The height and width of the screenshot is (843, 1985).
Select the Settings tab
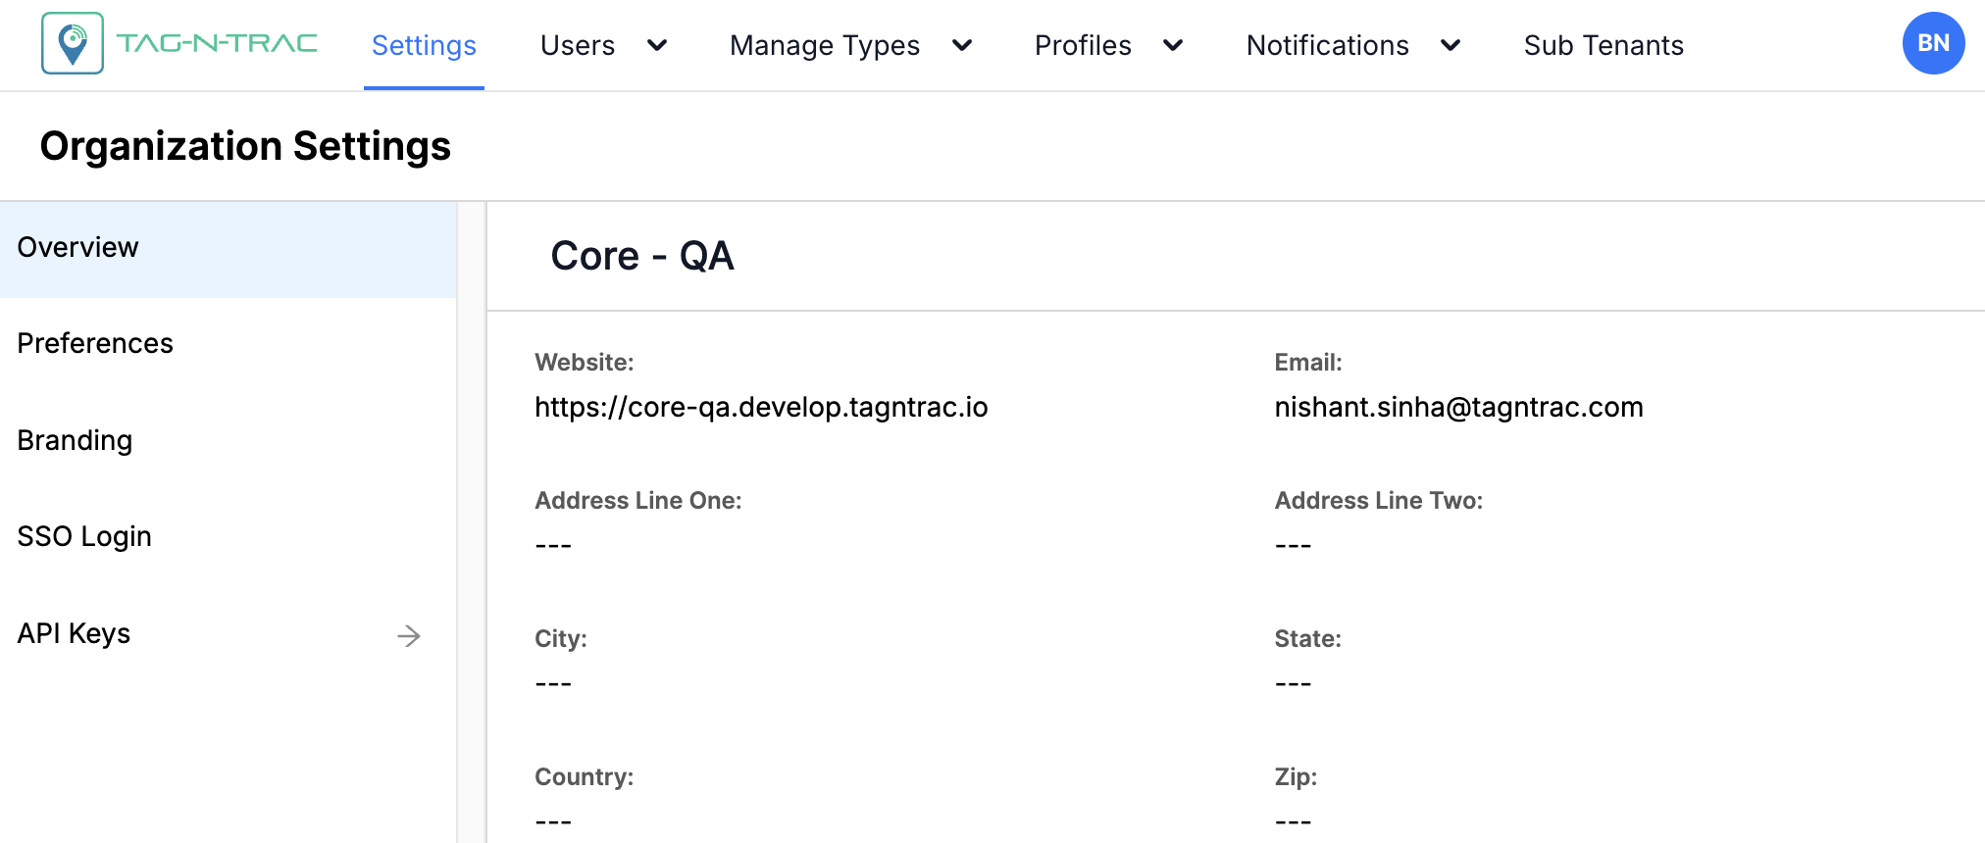pyautogui.click(x=424, y=45)
